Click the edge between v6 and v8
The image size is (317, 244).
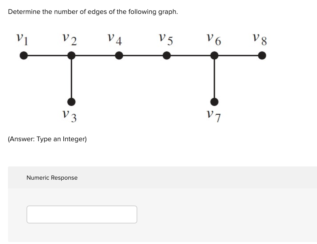238,55
